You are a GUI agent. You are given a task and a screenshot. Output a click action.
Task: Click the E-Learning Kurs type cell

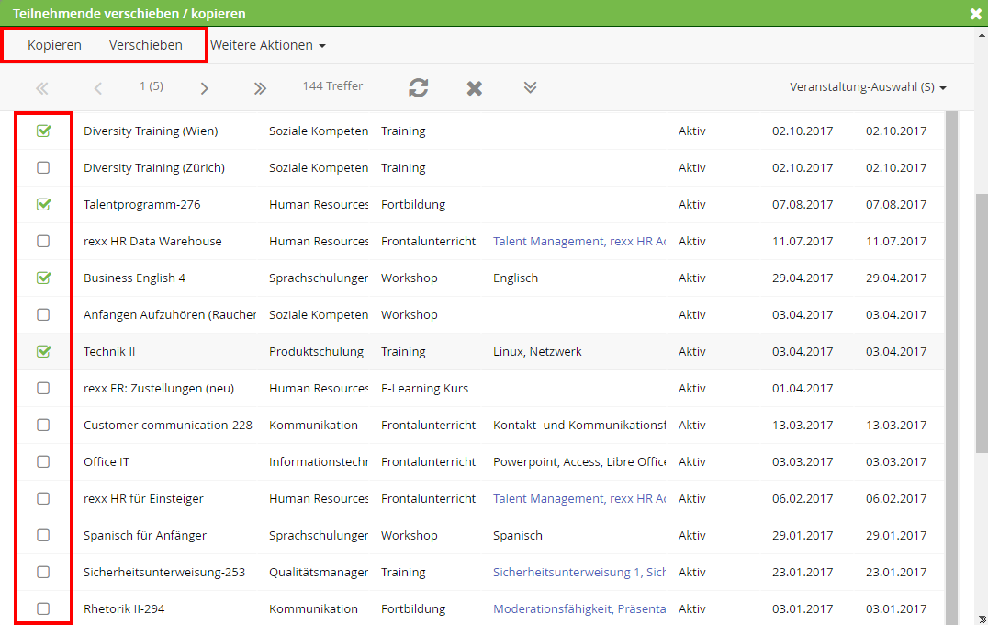point(425,388)
